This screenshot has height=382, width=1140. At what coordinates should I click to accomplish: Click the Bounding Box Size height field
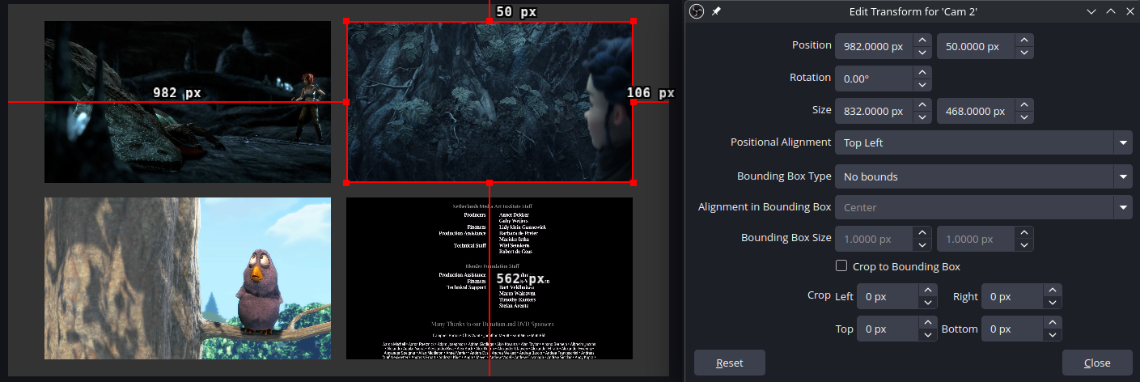976,240
